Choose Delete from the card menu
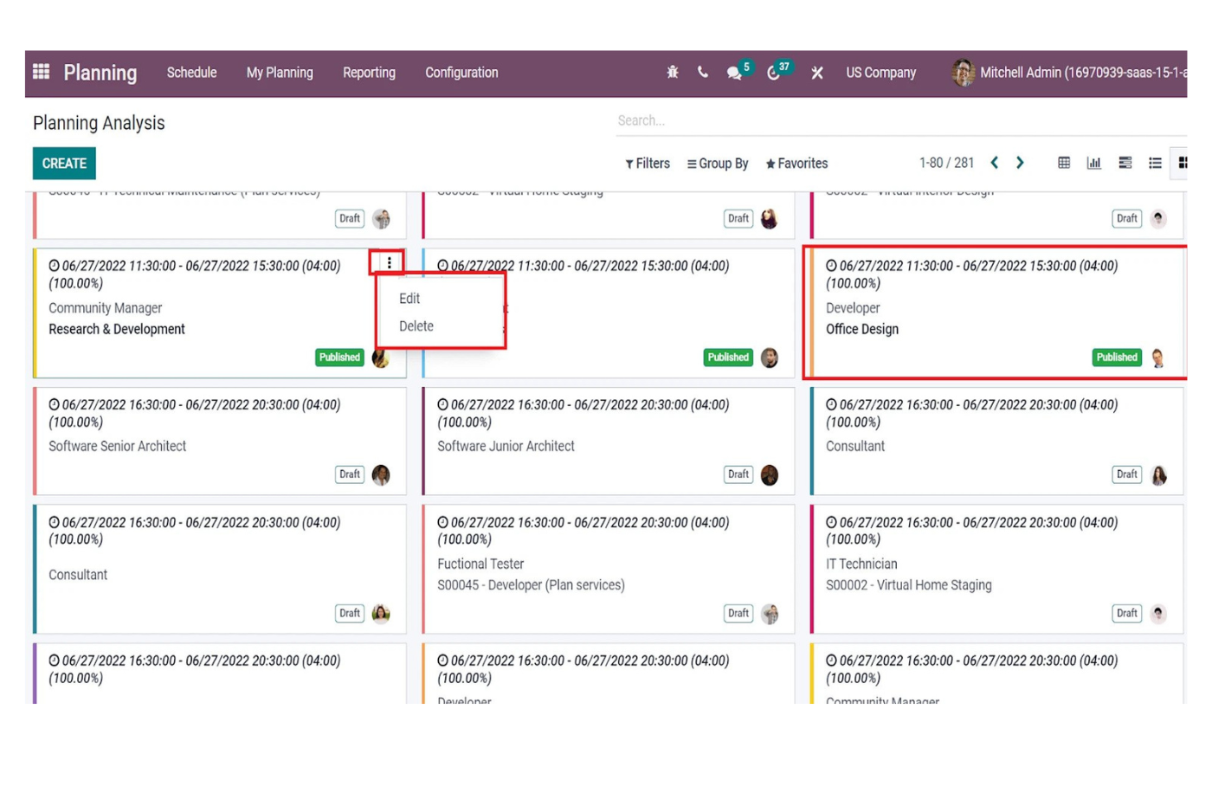Screen dimensions: 1212x806 click(x=416, y=326)
